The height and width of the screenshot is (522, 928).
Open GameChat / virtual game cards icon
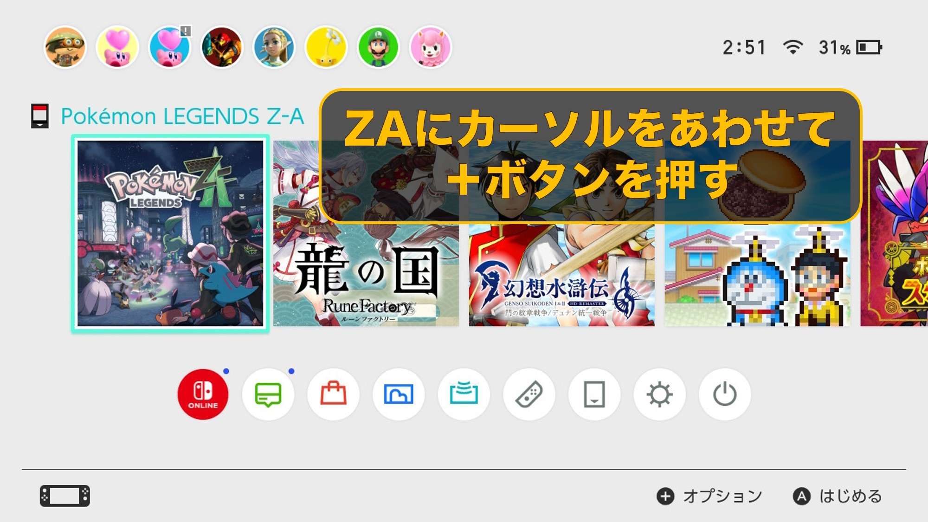[464, 394]
